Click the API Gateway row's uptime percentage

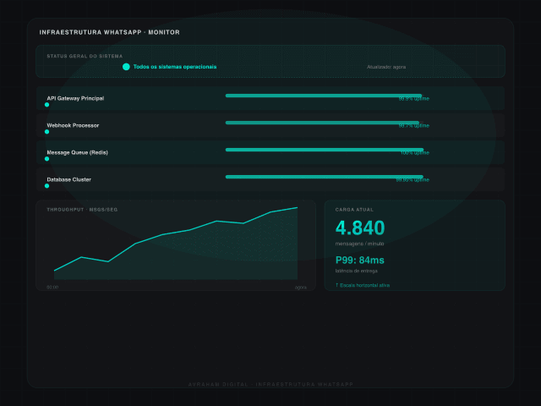(413, 99)
